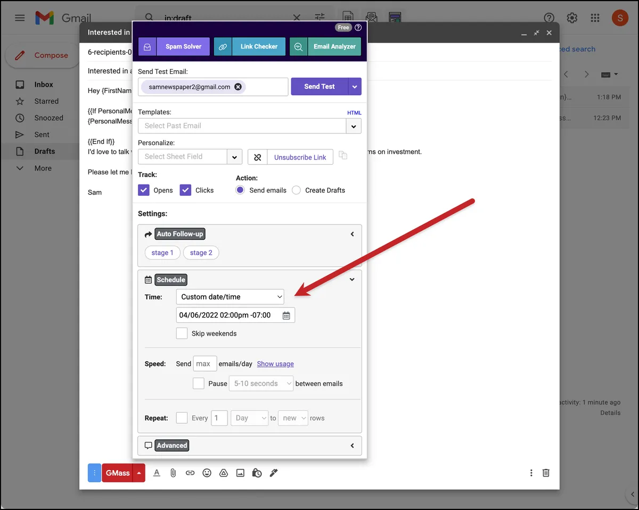Open the Email Analyzer tool
Image resolution: width=639 pixels, height=510 pixels.
tap(325, 46)
